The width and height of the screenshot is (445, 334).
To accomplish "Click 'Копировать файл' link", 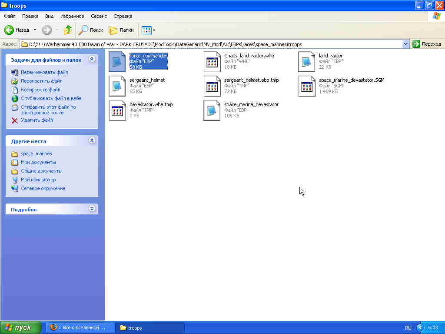I will point(40,90).
